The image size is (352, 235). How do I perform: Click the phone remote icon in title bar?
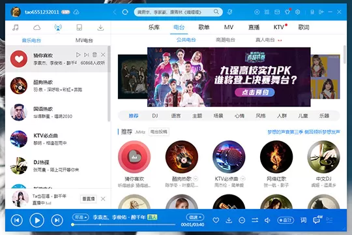[x=312, y=12]
